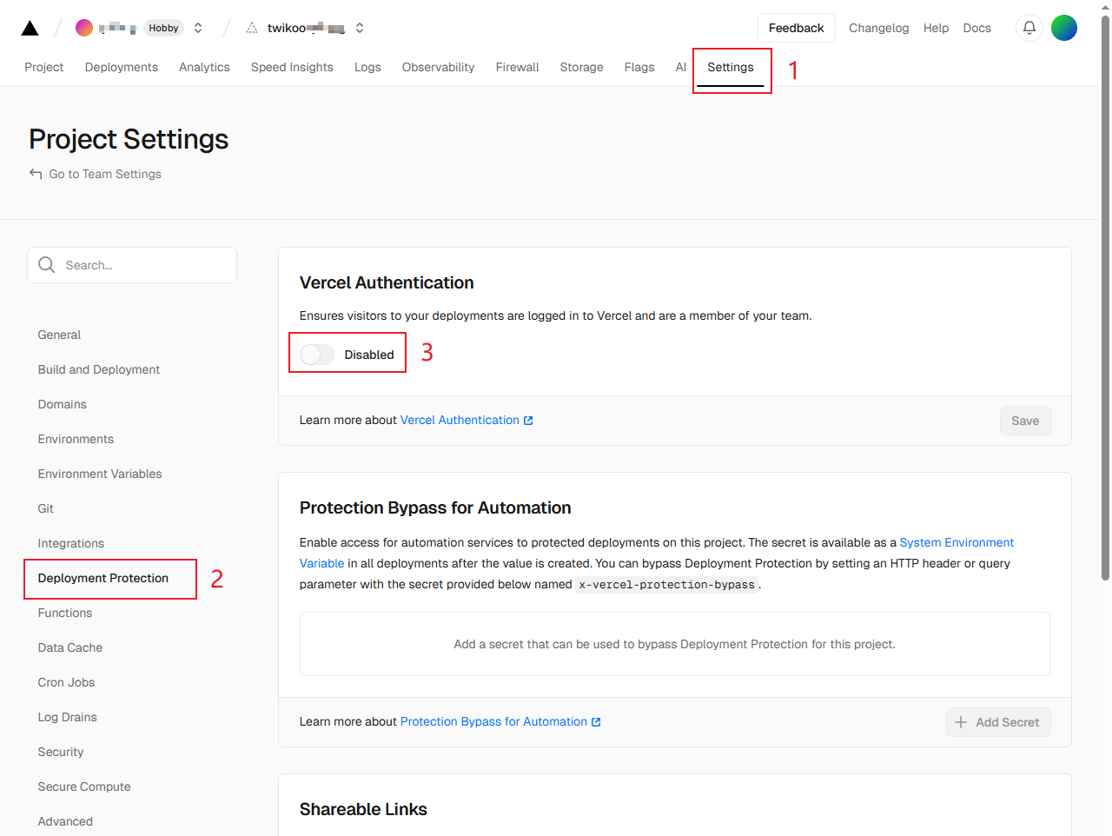Viewport: 1112px width, 836px height.
Task: Click the Feedback button
Action: [x=796, y=28]
